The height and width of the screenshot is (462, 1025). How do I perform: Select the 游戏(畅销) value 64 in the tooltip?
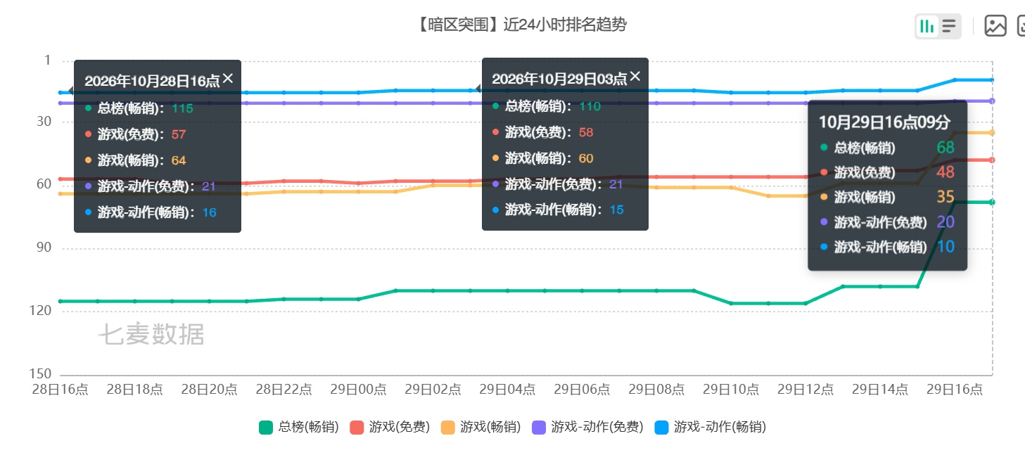[x=179, y=160]
